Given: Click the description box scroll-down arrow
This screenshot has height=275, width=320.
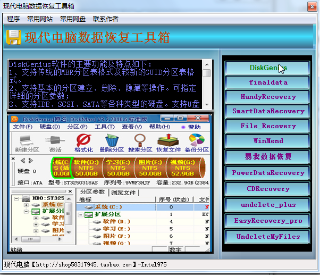Looking at the screenshot, I should point(207,105).
